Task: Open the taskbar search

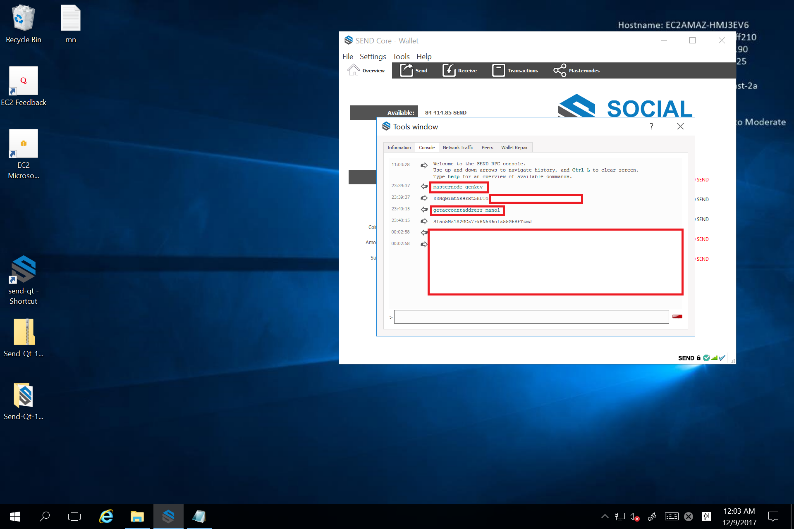Action: [x=45, y=517]
